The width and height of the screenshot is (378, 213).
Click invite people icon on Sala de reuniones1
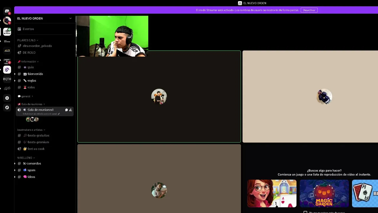click(70, 110)
